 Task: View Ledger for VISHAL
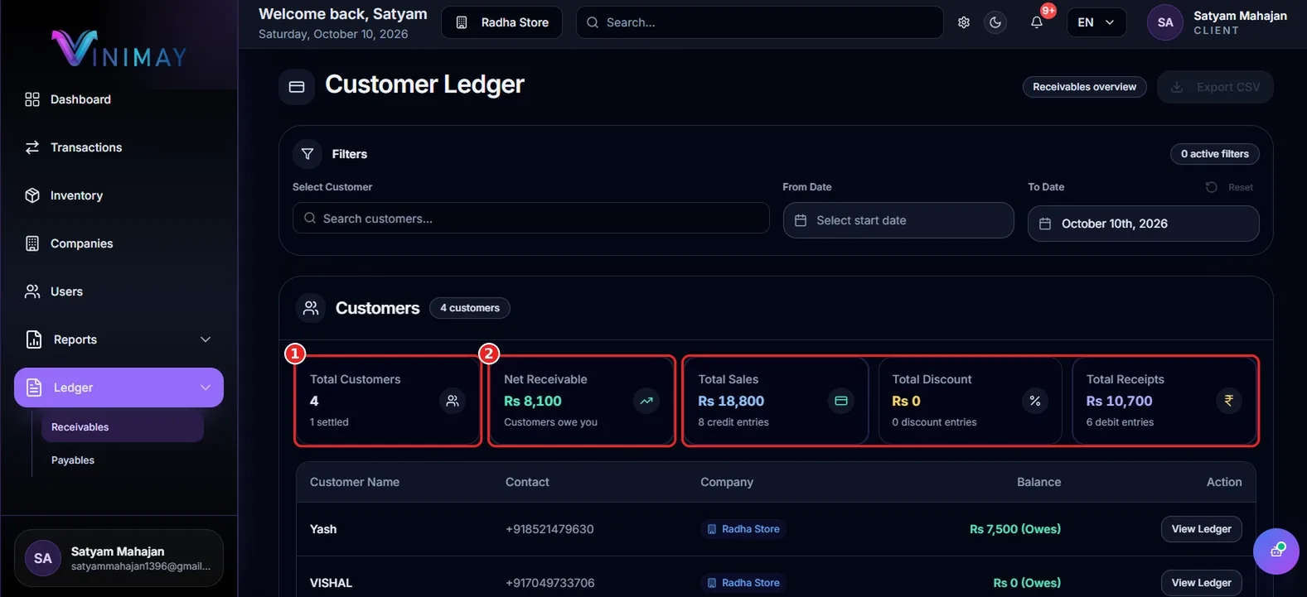(x=1201, y=583)
